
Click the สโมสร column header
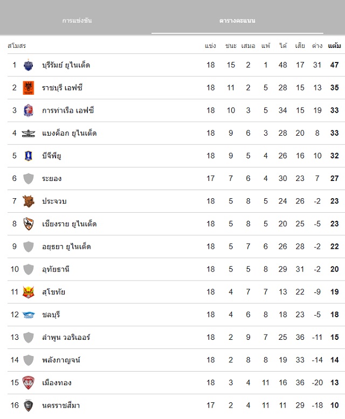coord(17,46)
